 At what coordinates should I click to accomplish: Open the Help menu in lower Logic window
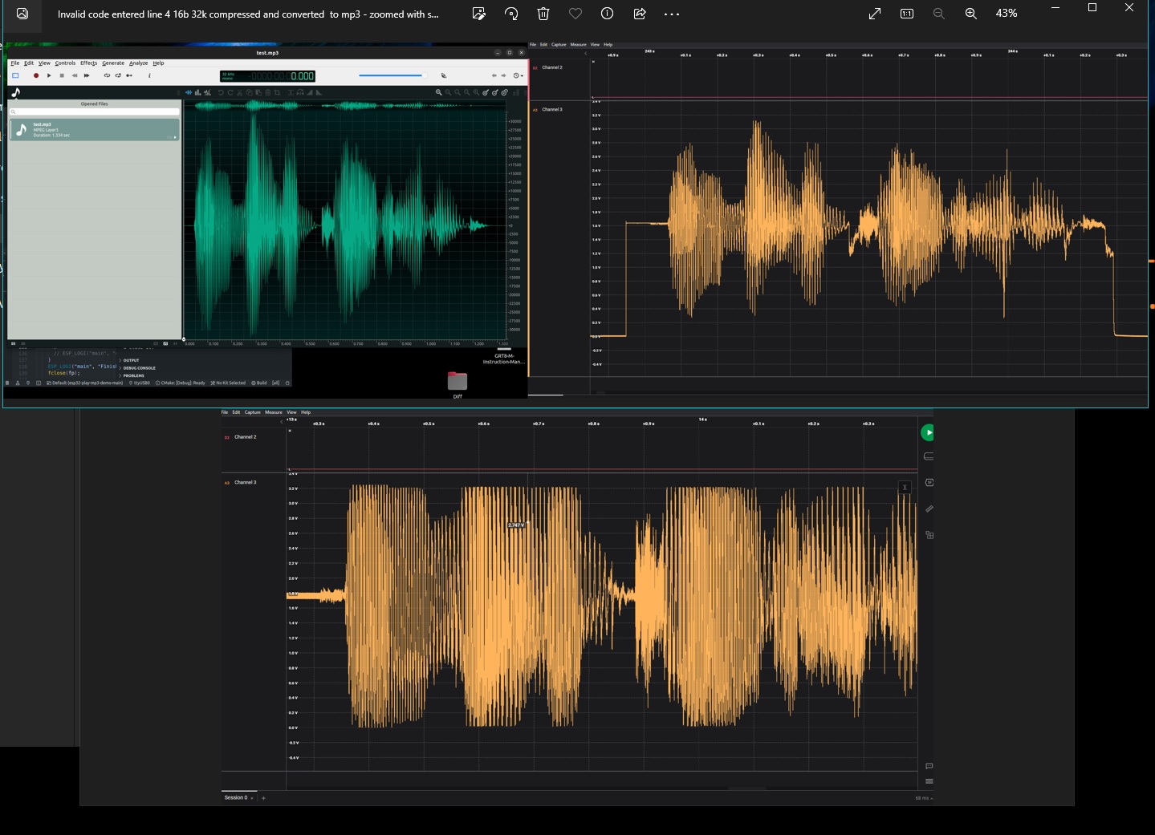point(306,412)
